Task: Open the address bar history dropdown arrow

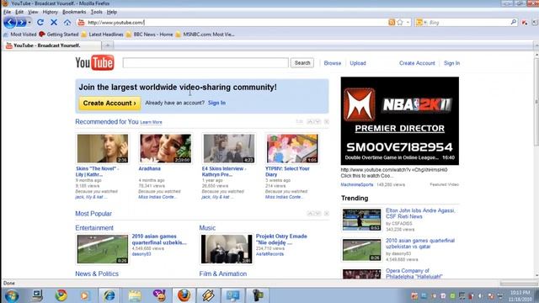Action: [408, 23]
